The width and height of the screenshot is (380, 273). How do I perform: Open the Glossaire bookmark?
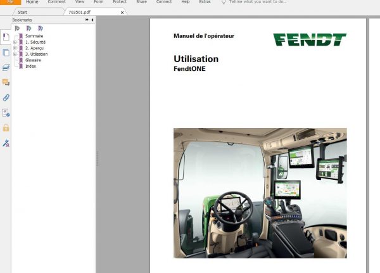[33, 60]
